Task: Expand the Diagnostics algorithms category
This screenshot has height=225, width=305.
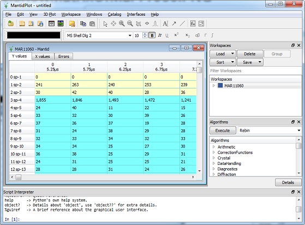Action: pyautogui.click(x=214, y=169)
